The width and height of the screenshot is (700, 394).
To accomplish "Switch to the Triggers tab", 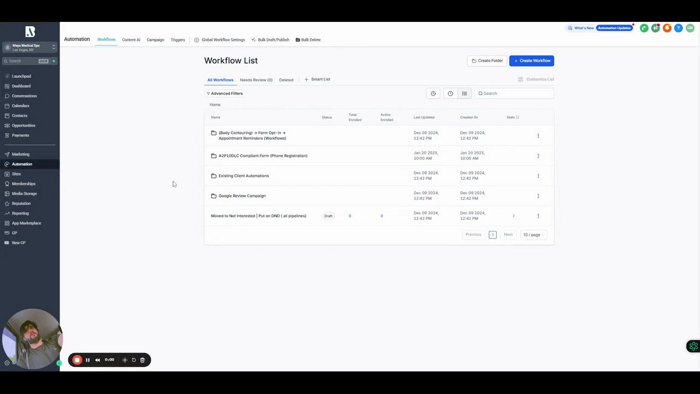I will (x=178, y=40).
